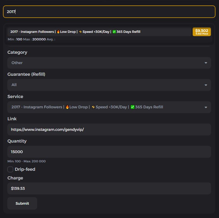219x218 pixels.
Task: Click the Service dropdown chevron
Action: point(206,107)
